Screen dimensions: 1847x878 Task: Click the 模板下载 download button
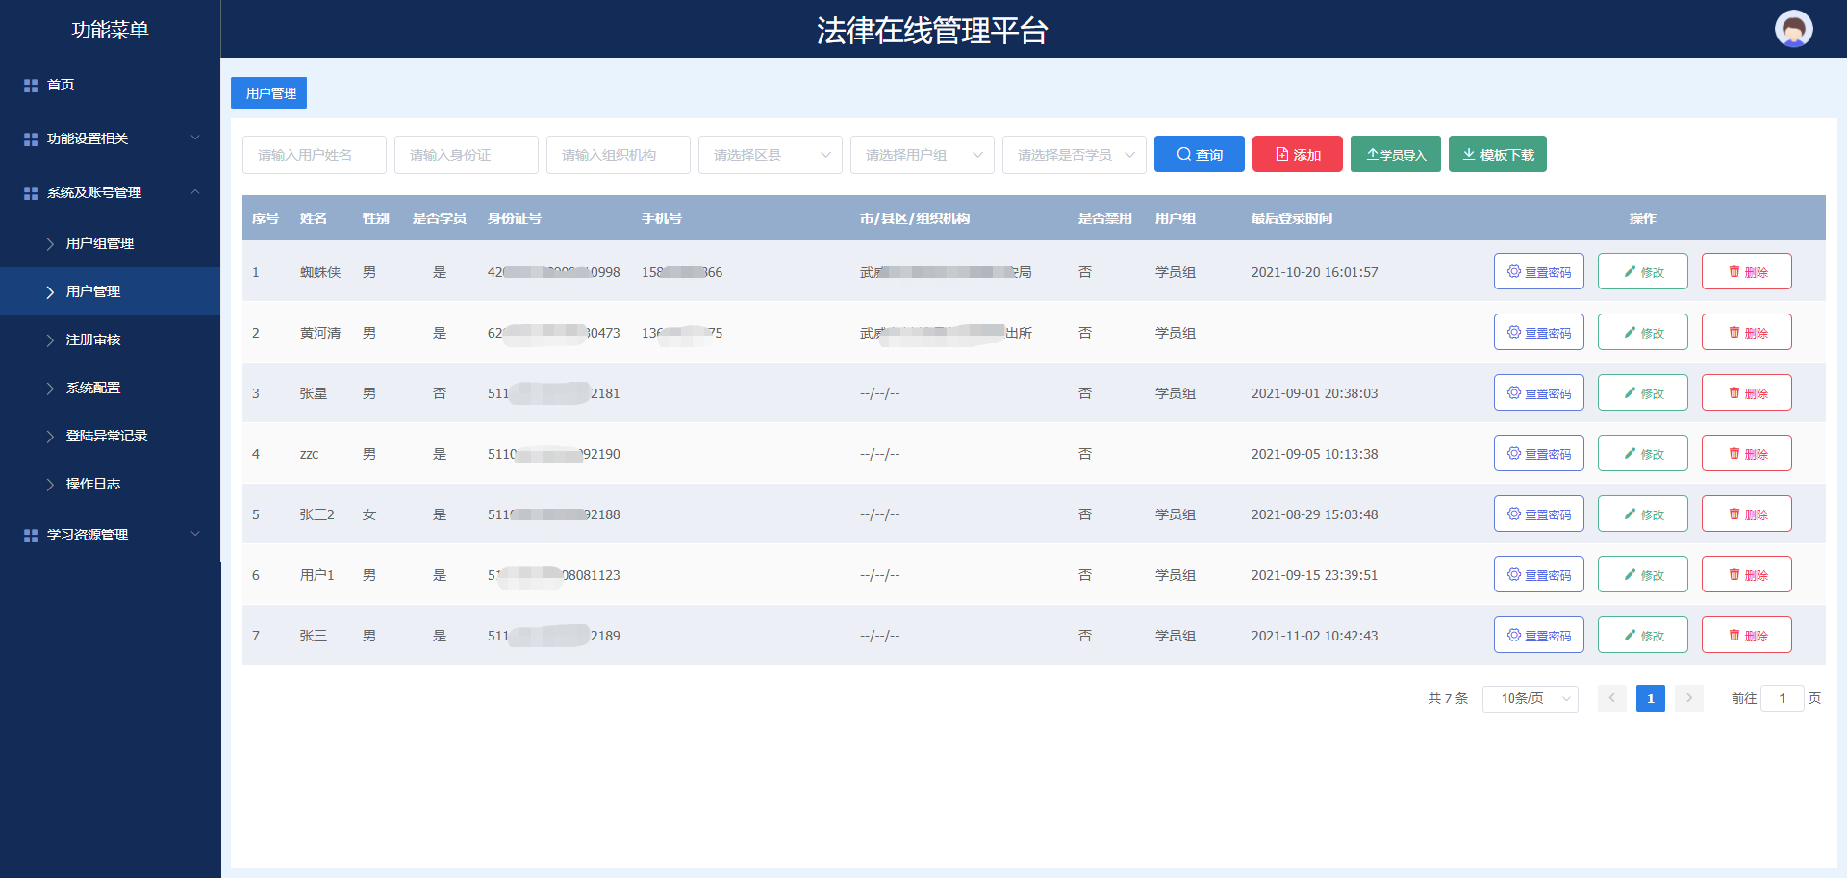pos(1498,154)
